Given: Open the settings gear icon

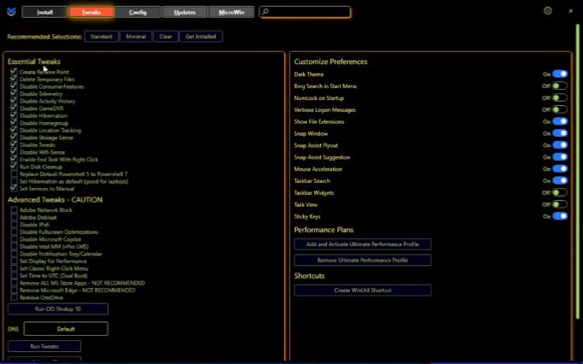Looking at the screenshot, I should coord(548,11).
